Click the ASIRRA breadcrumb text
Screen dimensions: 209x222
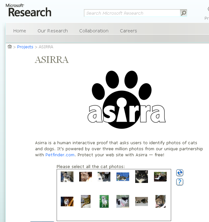(x=46, y=47)
